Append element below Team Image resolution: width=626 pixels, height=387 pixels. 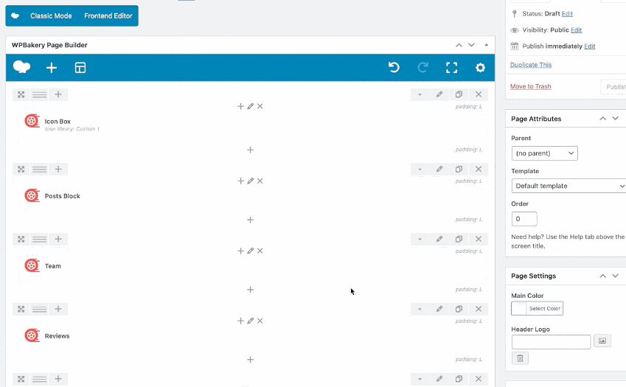(x=250, y=290)
